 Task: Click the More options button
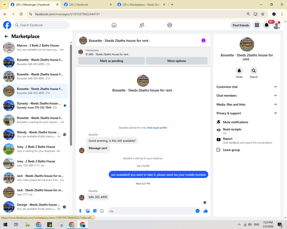177,61
